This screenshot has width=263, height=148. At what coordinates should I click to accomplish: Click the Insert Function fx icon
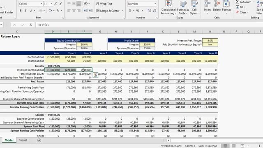[x=30, y=25]
